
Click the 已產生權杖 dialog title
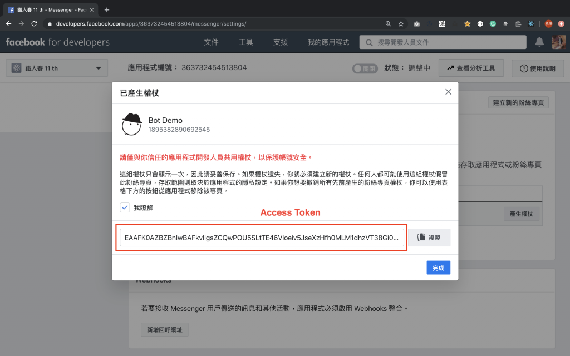pos(140,93)
